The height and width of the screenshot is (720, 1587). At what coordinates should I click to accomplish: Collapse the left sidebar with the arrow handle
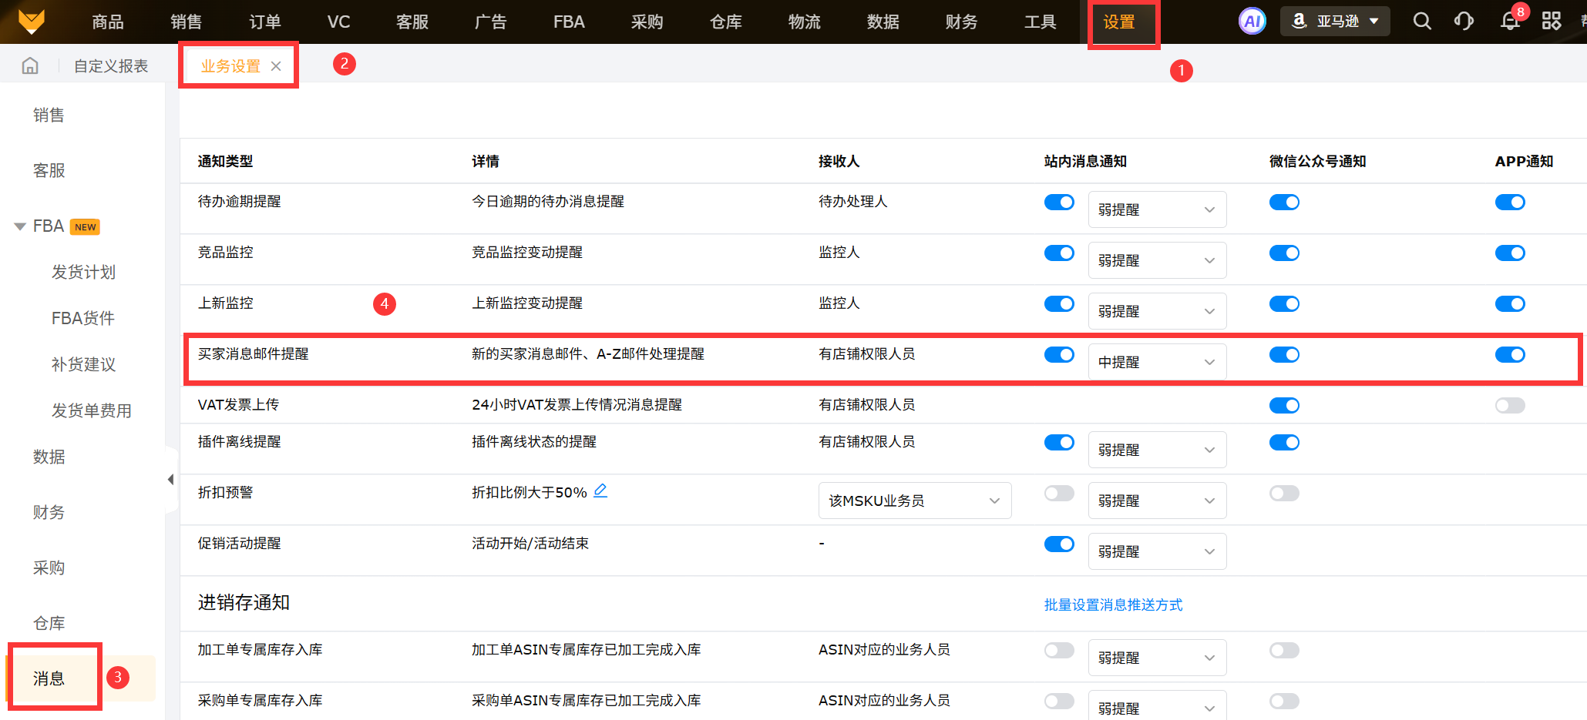tap(170, 480)
